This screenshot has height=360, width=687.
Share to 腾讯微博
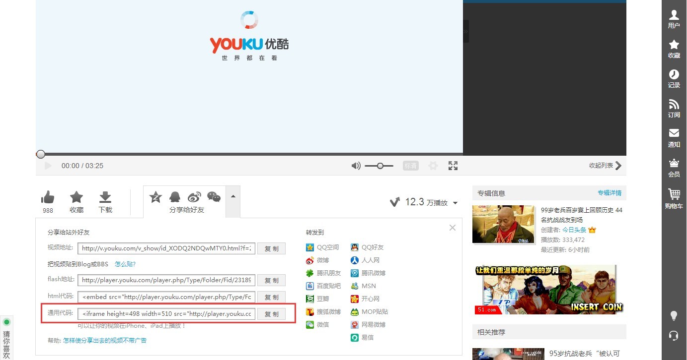(368, 273)
